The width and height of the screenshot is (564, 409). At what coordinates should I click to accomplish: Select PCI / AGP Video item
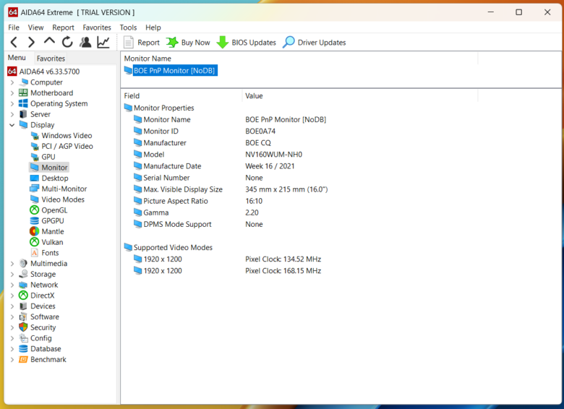pos(67,146)
